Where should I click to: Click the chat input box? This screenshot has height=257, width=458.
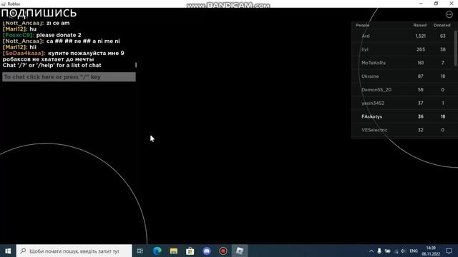(69, 77)
